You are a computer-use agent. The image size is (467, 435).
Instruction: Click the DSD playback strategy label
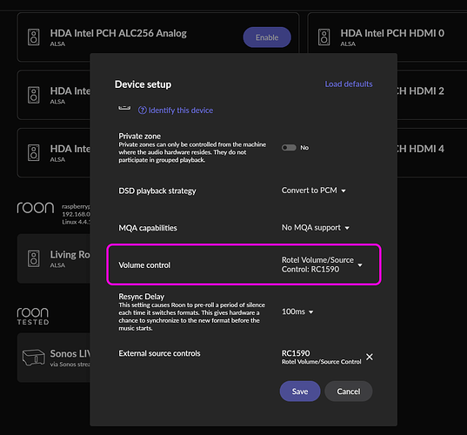coord(157,191)
